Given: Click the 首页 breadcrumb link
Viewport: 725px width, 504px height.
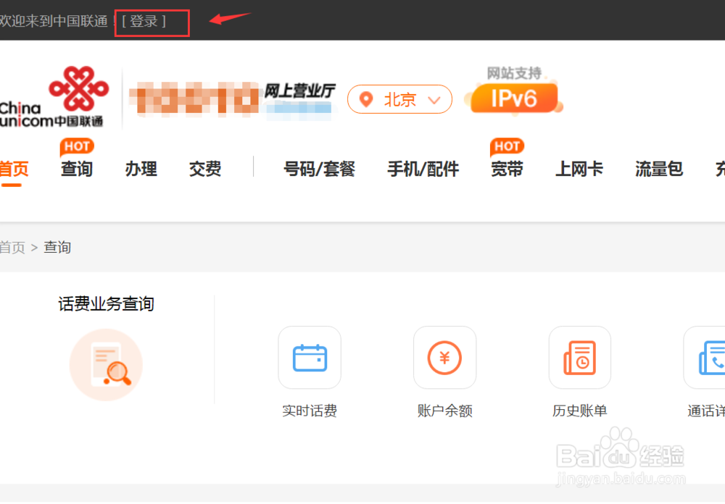Looking at the screenshot, I should tap(12, 247).
